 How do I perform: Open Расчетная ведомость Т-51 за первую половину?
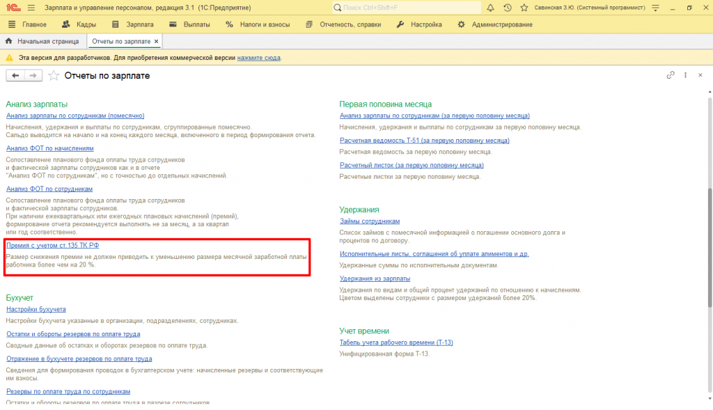(424, 141)
